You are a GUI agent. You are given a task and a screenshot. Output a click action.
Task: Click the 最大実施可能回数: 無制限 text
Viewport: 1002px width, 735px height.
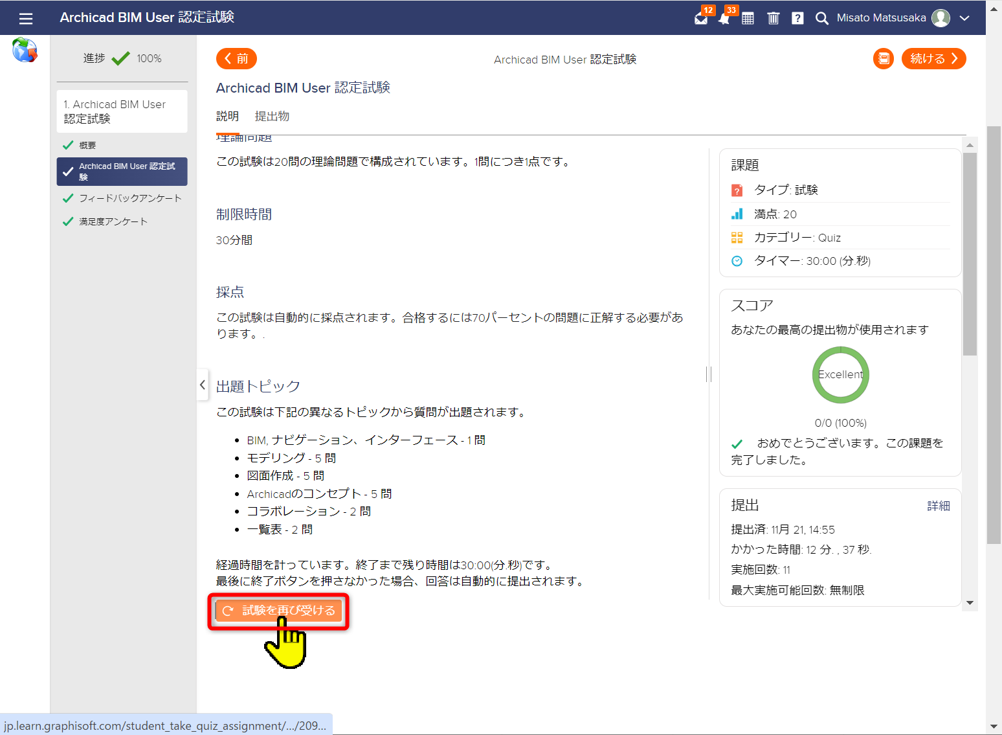click(x=797, y=591)
